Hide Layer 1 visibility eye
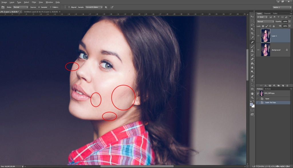Image resolution: width=293 pixels, height=168 pixels. click(x=258, y=36)
